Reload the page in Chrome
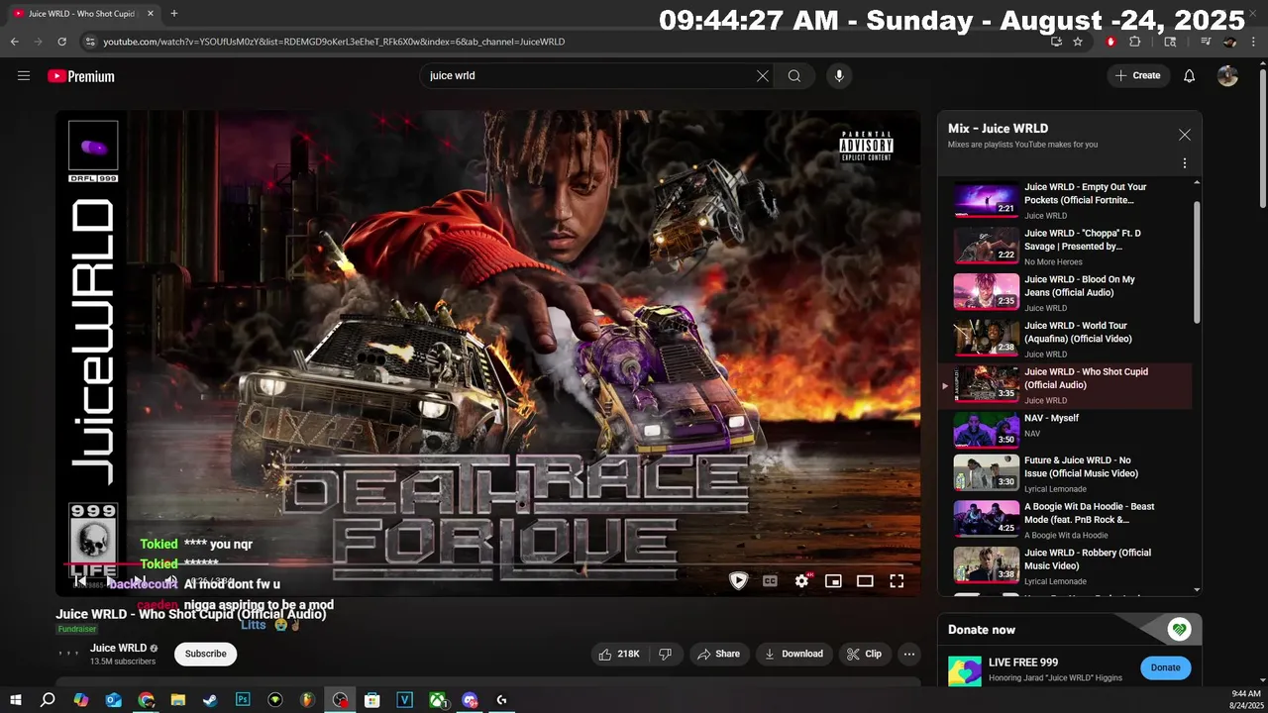 [x=62, y=42]
